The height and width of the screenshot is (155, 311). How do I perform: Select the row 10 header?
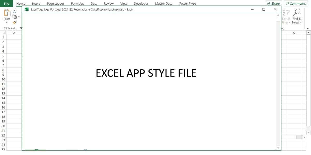click(3, 79)
